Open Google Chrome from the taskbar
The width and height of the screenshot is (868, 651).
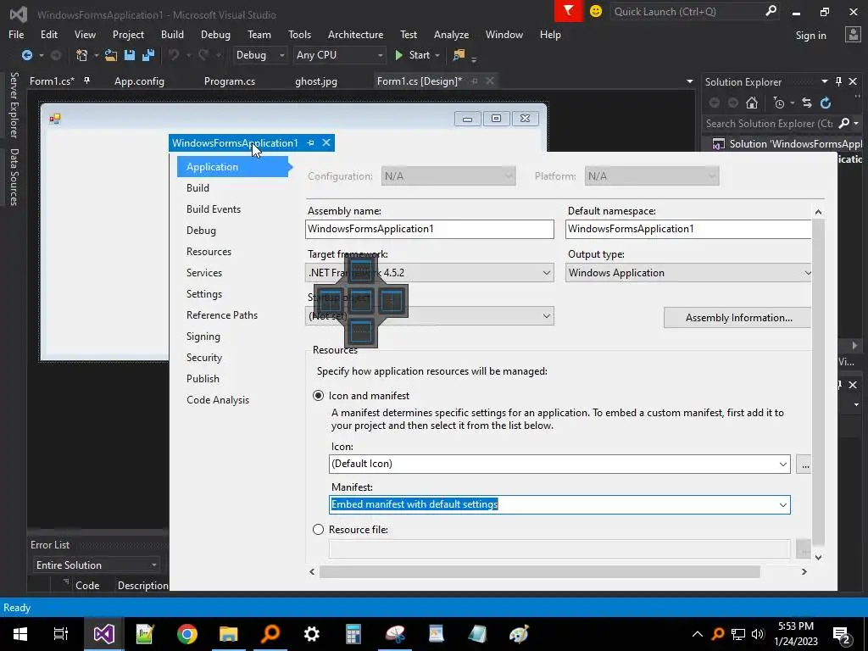click(x=187, y=634)
